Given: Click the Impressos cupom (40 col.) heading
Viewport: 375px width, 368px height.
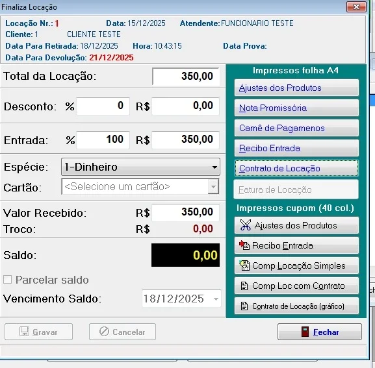Looking at the screenshot, I should pyautogui.click(x=295, y=208).
